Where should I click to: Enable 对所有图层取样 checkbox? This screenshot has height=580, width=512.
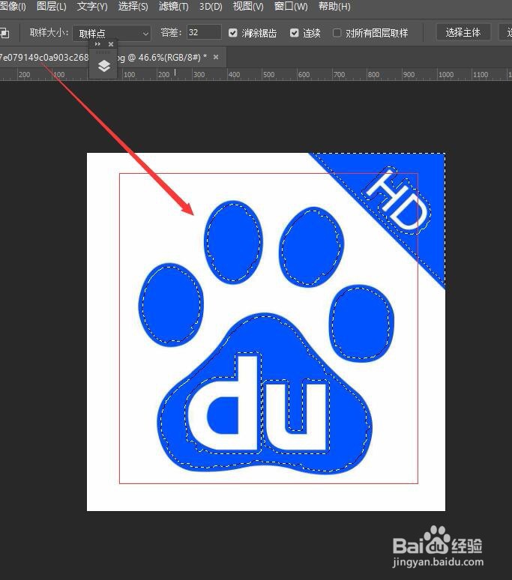(337, 33)
